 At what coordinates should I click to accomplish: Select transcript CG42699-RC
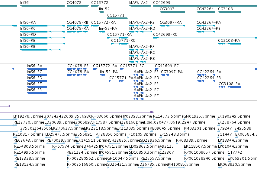point(165,35)
